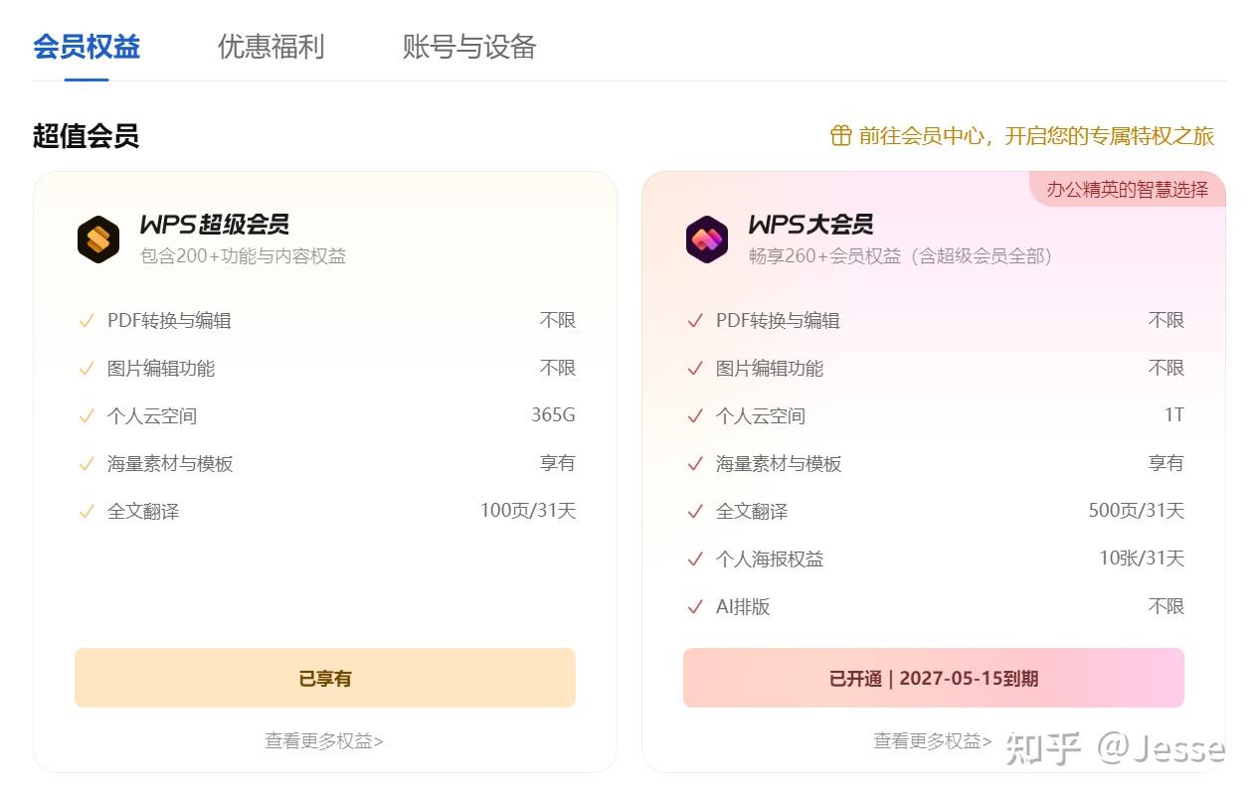This screenshot has height=798, width=1258.
Task: Switch to the 优惠福利 tab
Action: pyautogui.click(x=270, y=47)
